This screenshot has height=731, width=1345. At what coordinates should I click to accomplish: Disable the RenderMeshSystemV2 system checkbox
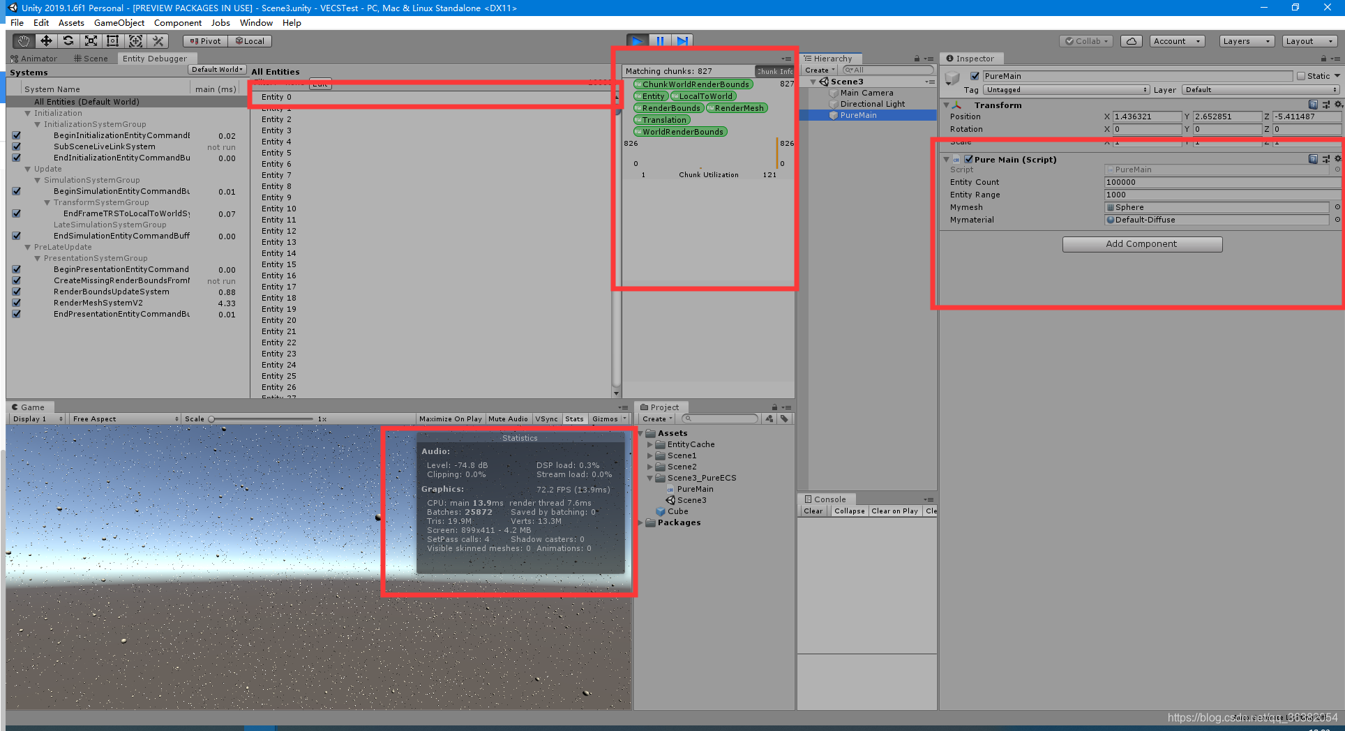[16, 303]
